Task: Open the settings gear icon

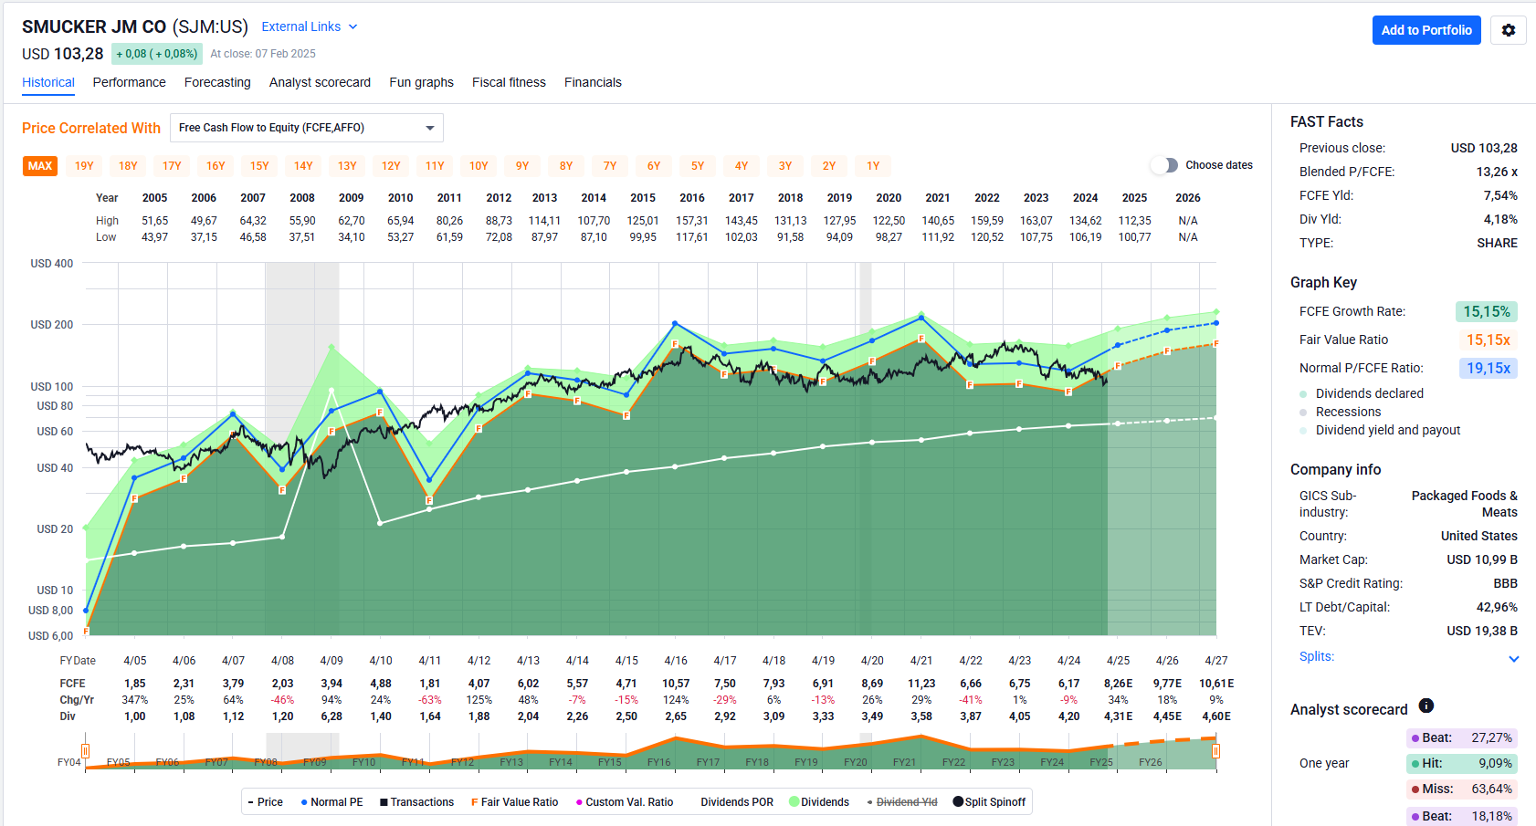Action: tap(1508, 30)
